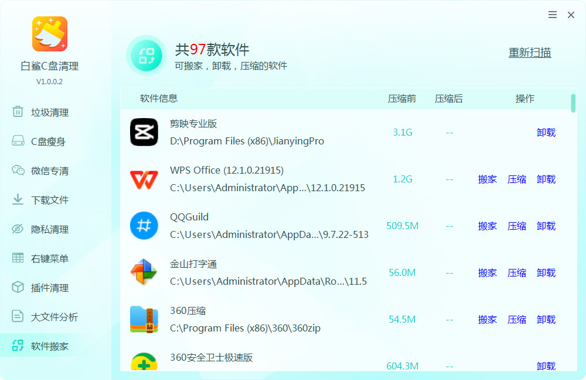Click 卸载 for QQGuild
This screenshot has height=380, width=586.
click(x=546, y=226)
